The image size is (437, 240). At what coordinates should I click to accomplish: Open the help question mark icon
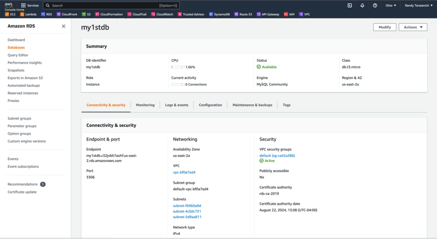point(375,5)
